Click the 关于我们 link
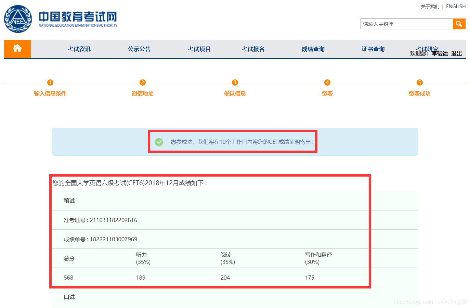Screen dimensions: 470x308 click(x=430, y=7)
